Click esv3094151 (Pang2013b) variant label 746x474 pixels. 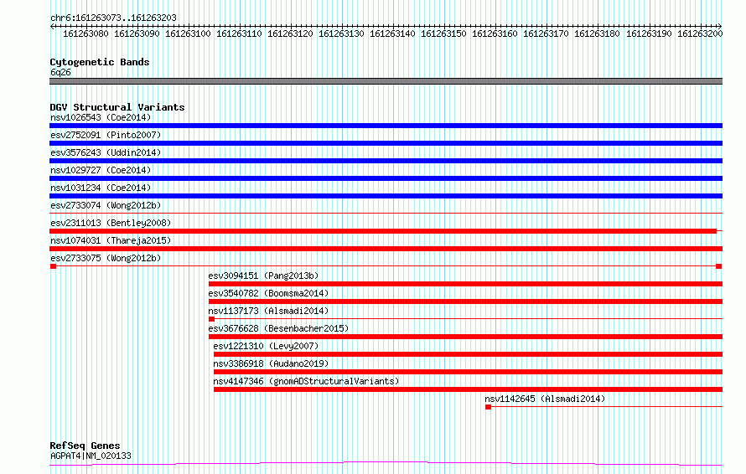(x=263, y=276)
